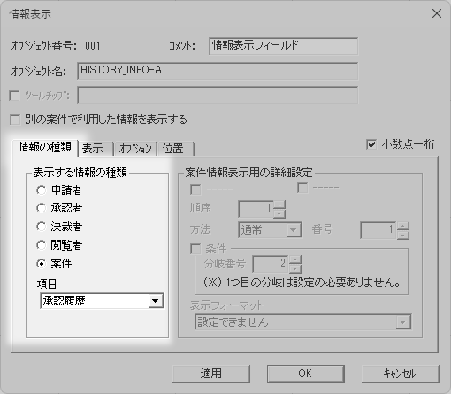451x394 pixels.
Task: Open the オプション tab
Action: coord(135,149)
